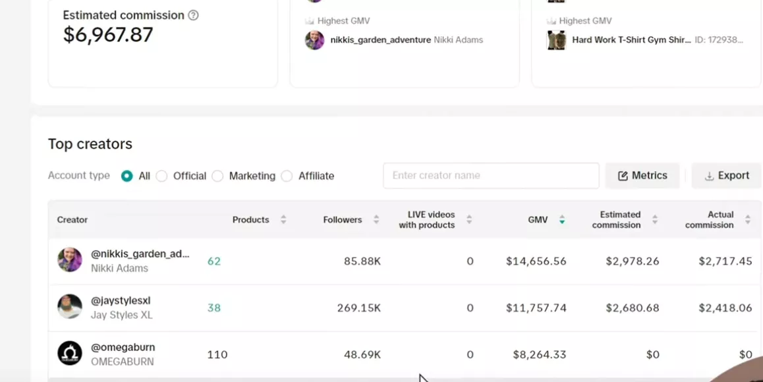Select the Marketing account type radio
The width and height of the screenshot is (763, 382).
click(x=217, y=176)
